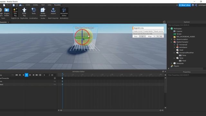This screenshot has width=206, height=116.
Task: Select Terrain in the Explorer tree
Action: click(x=179, y=34)
